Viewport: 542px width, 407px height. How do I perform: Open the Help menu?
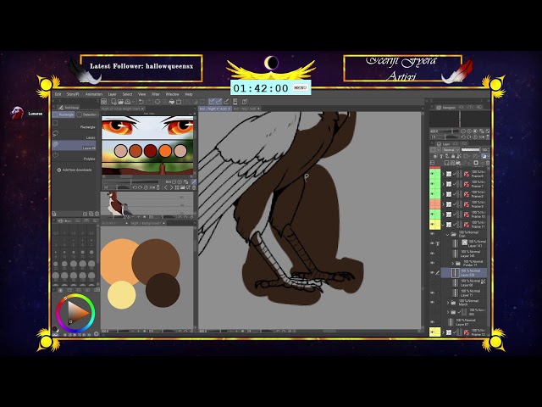point(189,94)
